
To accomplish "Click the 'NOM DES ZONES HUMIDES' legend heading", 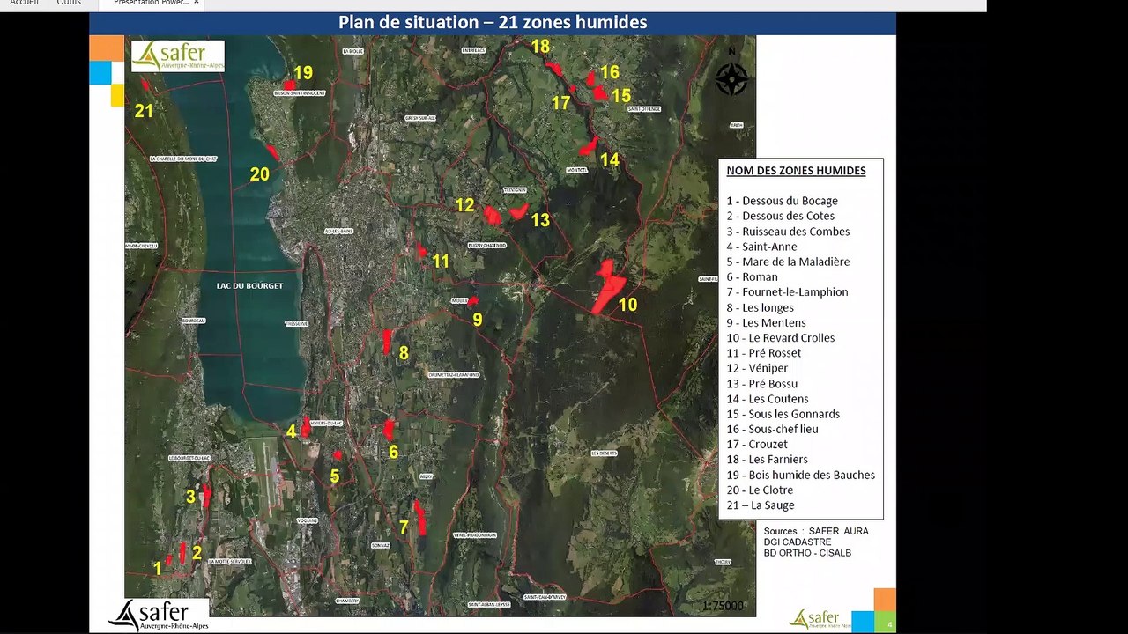I will coord(796,171).
